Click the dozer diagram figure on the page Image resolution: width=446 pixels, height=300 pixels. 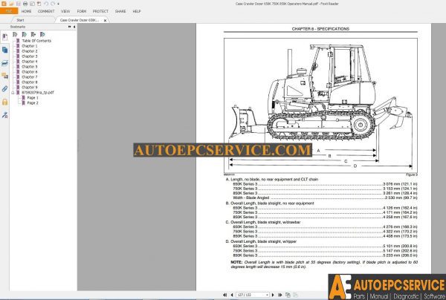coord(320,105)
